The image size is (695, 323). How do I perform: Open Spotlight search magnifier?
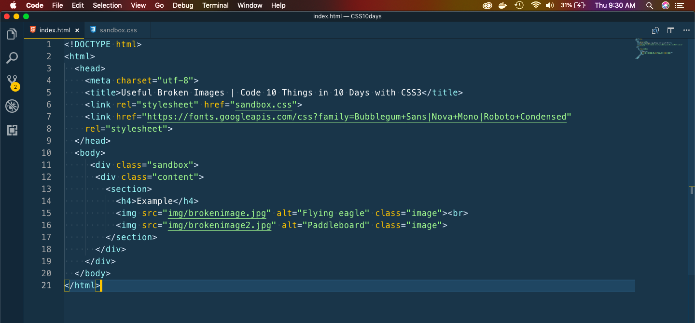click(650, 5)
